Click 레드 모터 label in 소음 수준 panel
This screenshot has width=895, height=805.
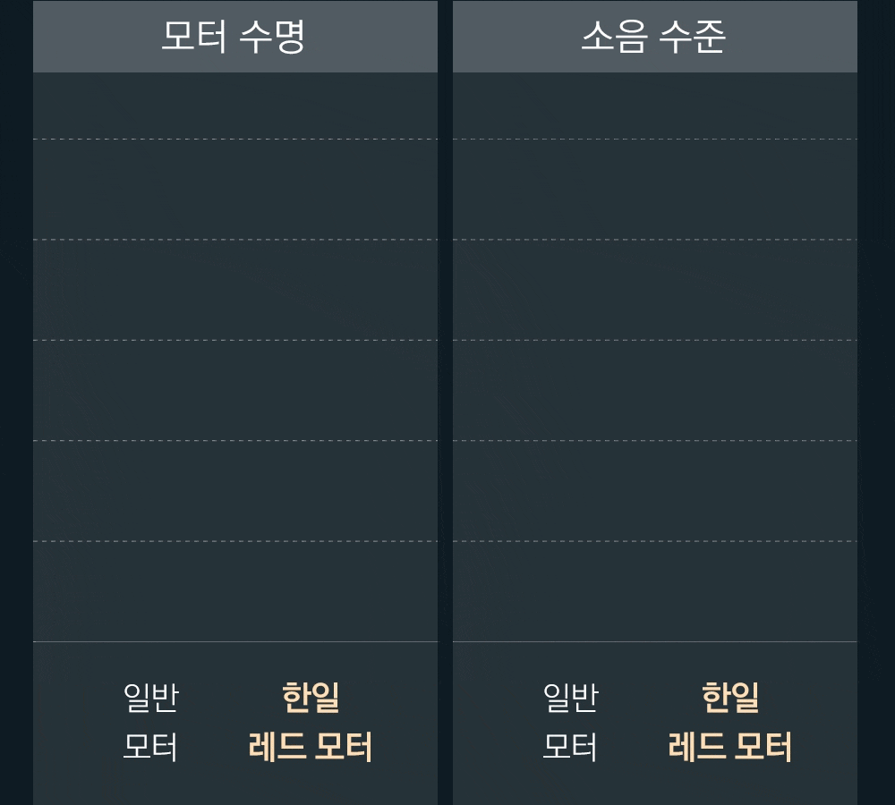[x=730, y=746]
